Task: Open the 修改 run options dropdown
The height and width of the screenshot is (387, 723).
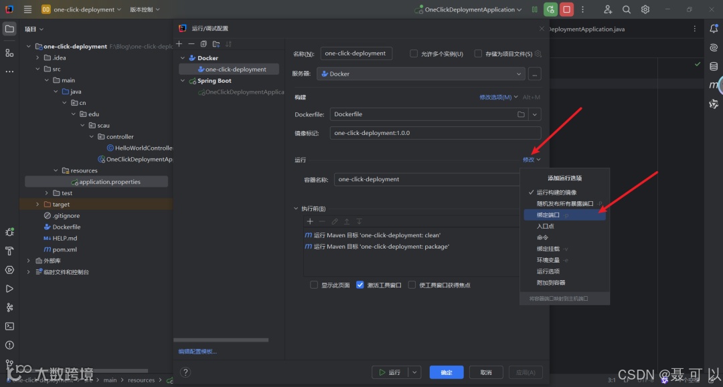Action: pyautogui.click(x=531, y=160)
